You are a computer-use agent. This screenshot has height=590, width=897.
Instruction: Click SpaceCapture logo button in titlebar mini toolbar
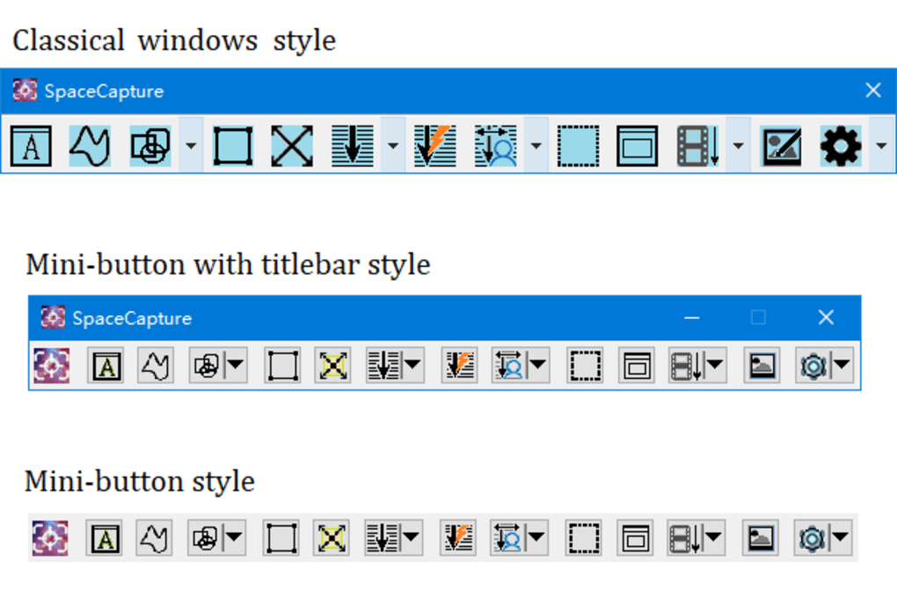pyautogui.click(x=51, y=365)
